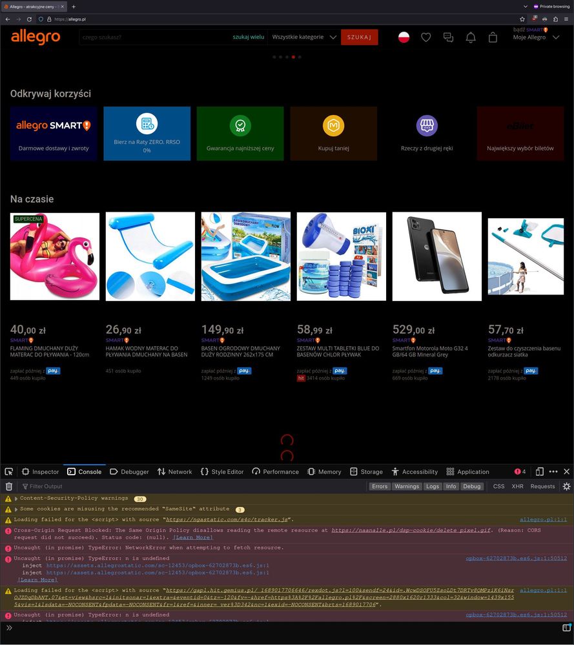Image resolution: width=574 pixels, height=645 pixels.
Task: Open Gwarancja najniższej ceny tile
Action: (x=240, y=133)
